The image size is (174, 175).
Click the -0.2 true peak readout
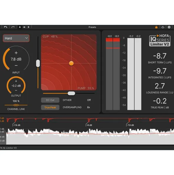[x=160, y=101]
